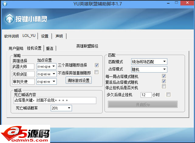The width and height of the screenshot is (195, 143).
Task: Toggle 复活后占塔模式随机 checkbox
Action: coord(164,81)
